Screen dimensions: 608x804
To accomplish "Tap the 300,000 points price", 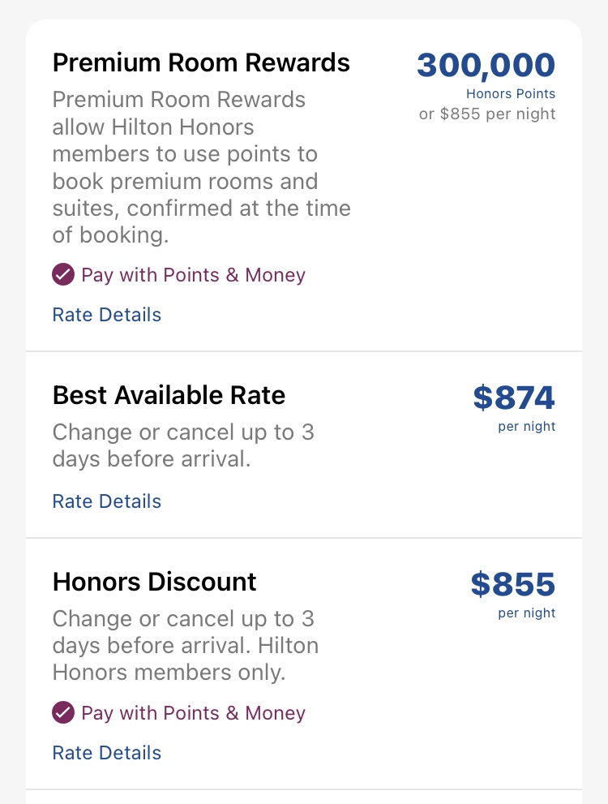I will click(x=486, y=65).
